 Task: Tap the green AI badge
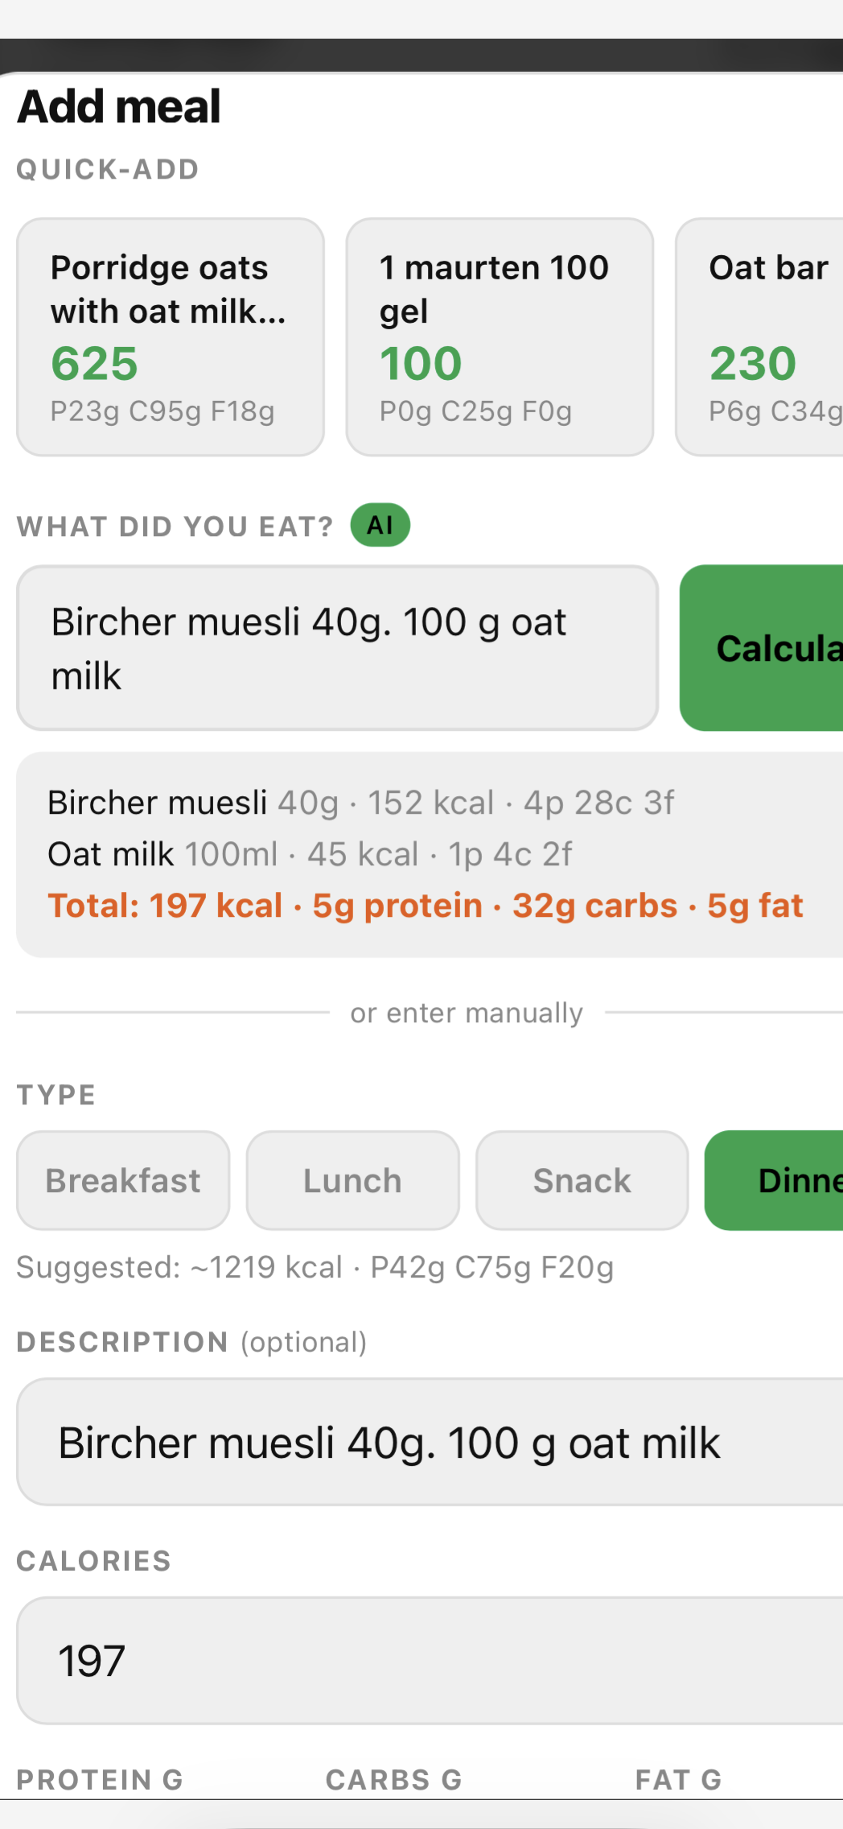pos(380,525)
